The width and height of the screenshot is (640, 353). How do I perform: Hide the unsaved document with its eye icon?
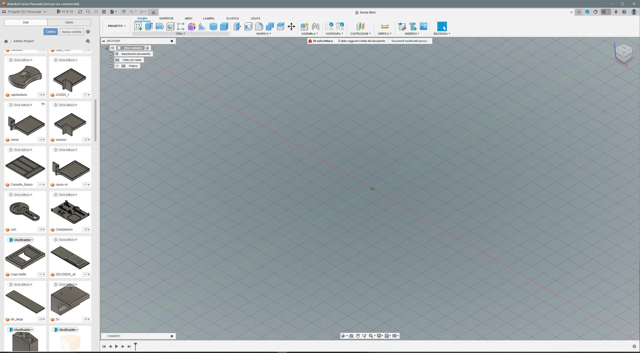[113, 48]
